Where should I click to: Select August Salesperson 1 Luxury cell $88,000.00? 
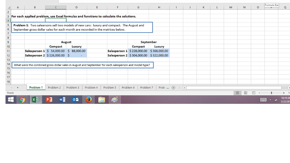[x=76, y=51]
